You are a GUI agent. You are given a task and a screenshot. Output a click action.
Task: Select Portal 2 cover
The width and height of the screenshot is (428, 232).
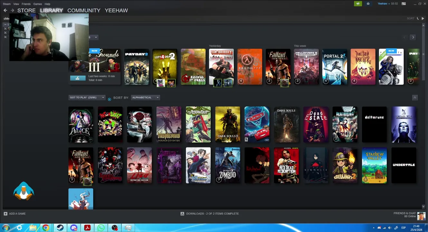pos(335,67)
